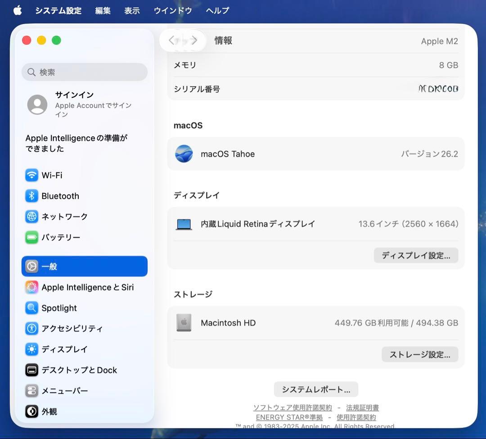Viewport: 486px width, 439px height.
Task: Go back with the left chevron
Action: pyautogui.click(x=171, y=40)
